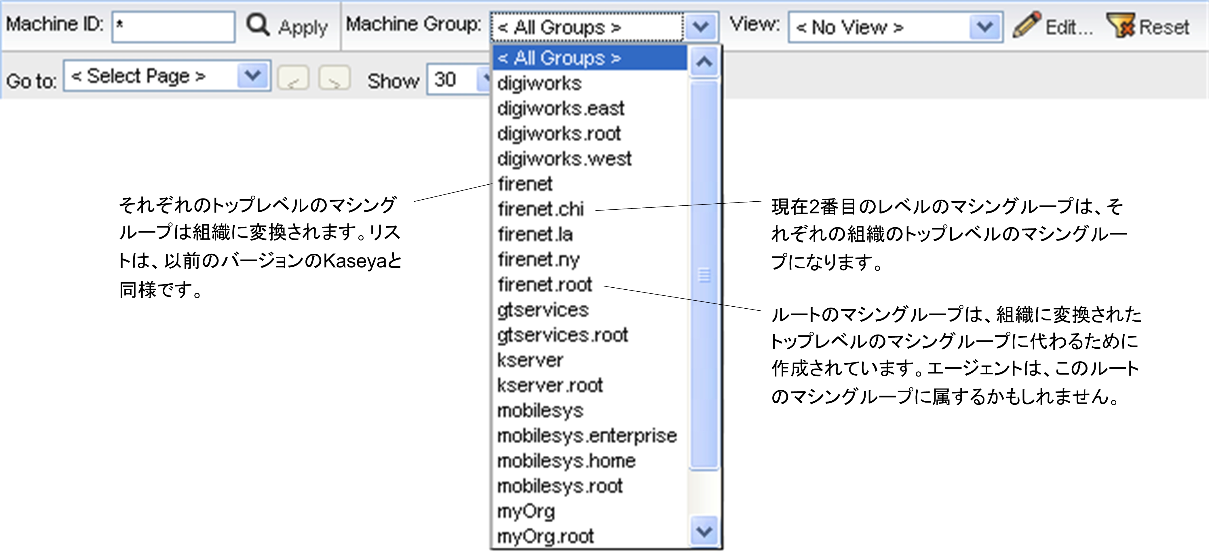Go to next page arrow button
Viewport: 1209px width, 552px height.
coord(334,77)
